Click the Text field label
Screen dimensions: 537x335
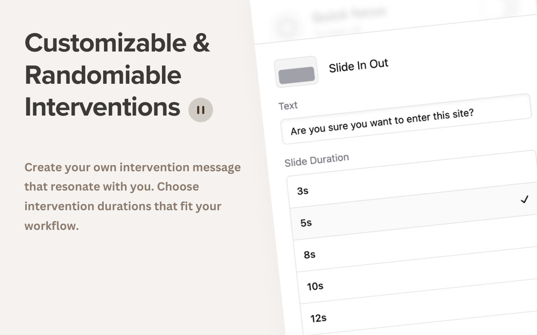pos(288,106)
